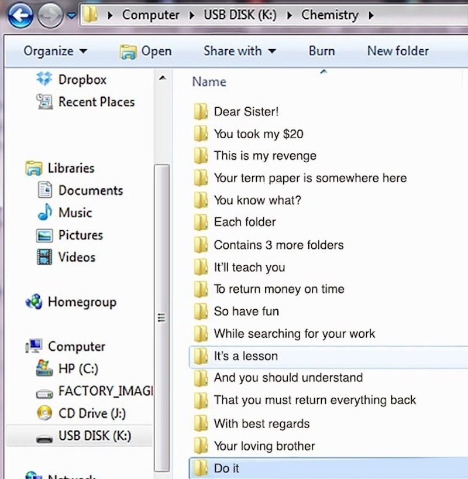This screenshot has width=468, height=479.
Task: Sort files by the Name column header
Action: click(x=209, y=82)
